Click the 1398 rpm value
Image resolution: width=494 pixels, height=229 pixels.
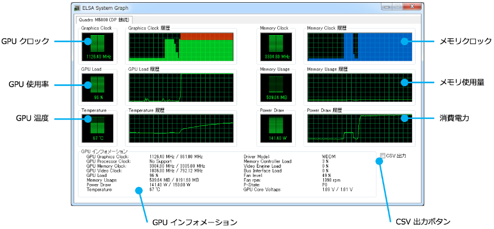point(331,180)
